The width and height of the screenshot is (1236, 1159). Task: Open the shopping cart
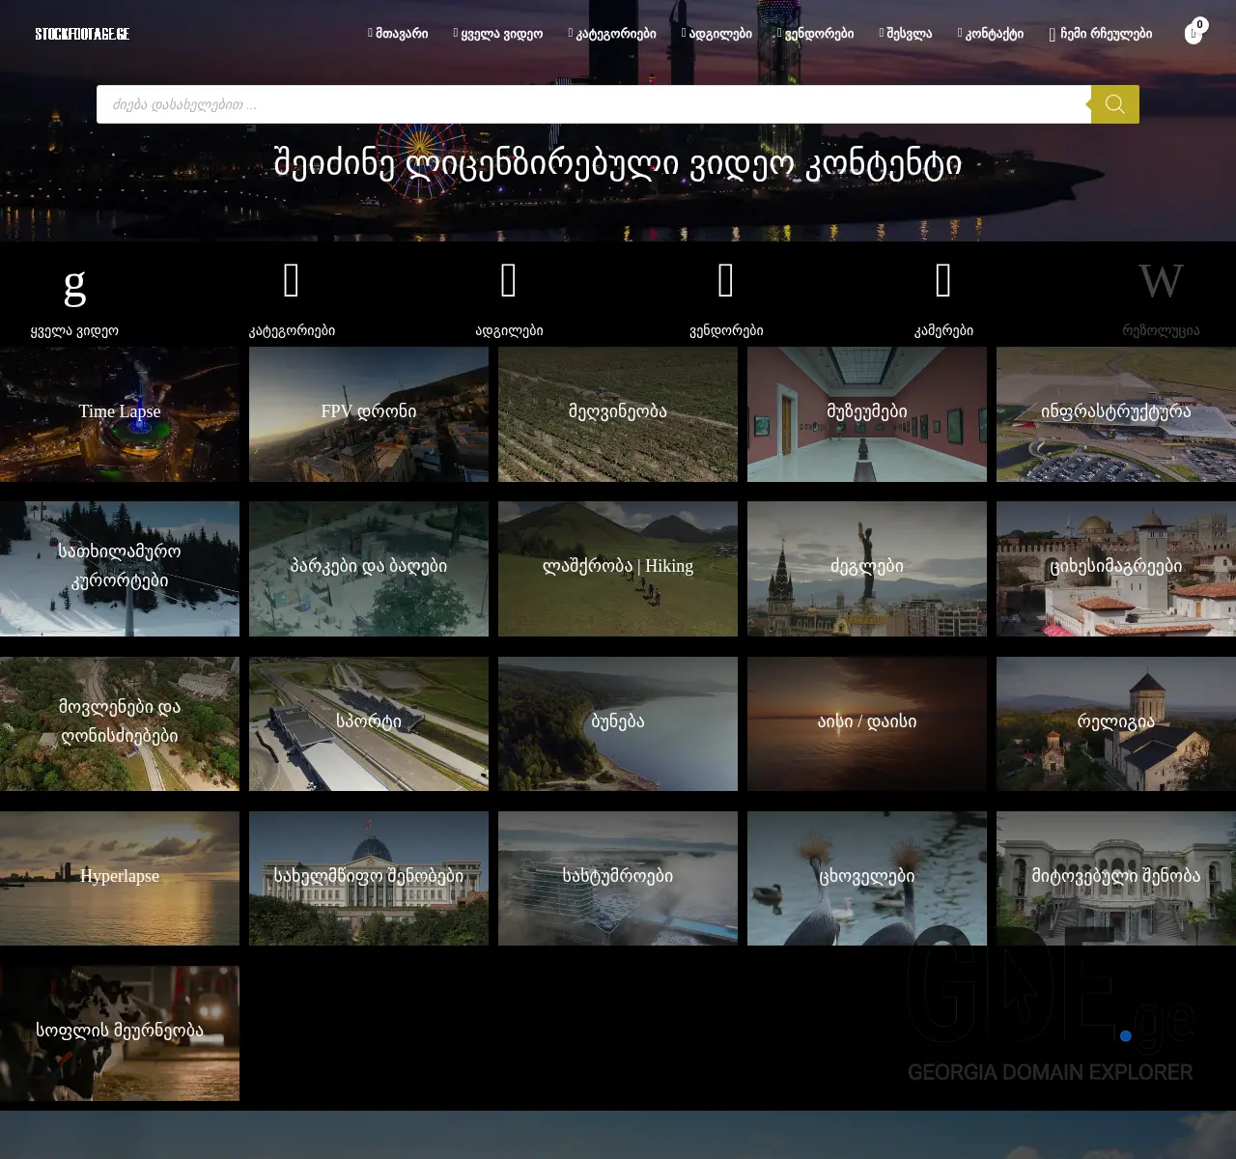click(x=1194, y=32)
